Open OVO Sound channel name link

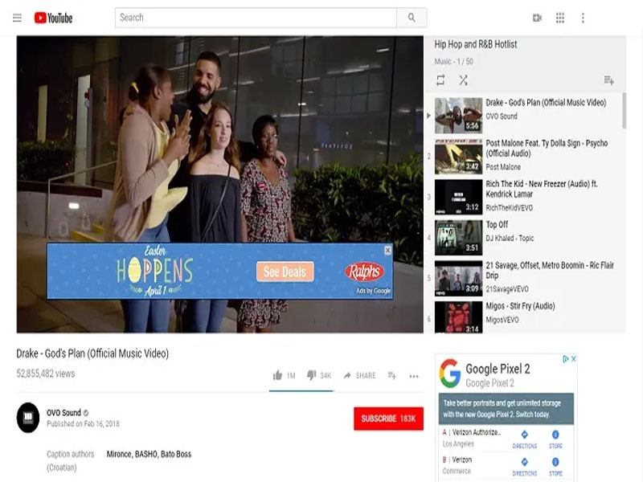(x=63, y=413)
